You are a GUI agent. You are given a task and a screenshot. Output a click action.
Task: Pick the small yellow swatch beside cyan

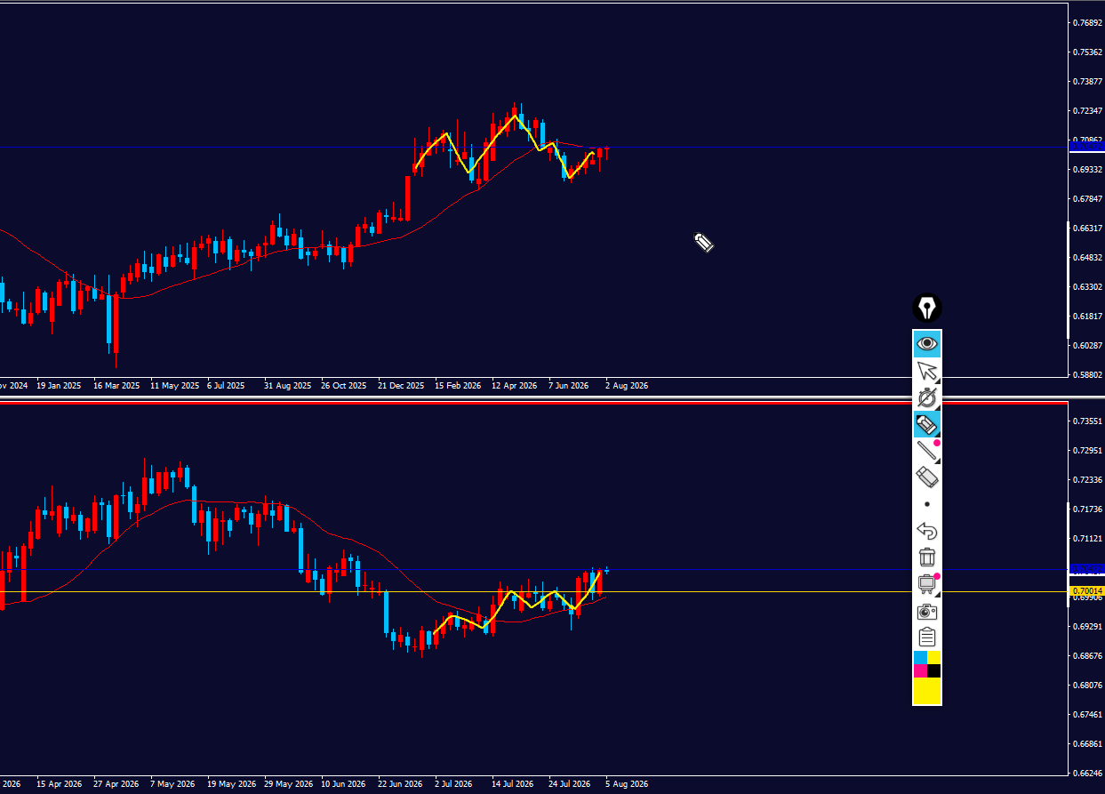pyautogui.click(x=934, y=657)
